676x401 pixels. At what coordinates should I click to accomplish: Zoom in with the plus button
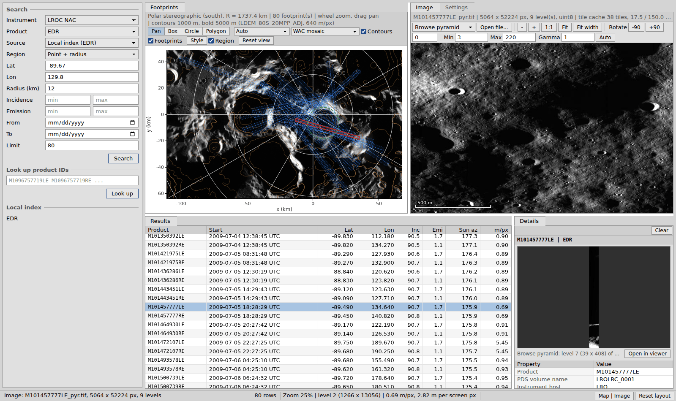click(x=534, y=27)
